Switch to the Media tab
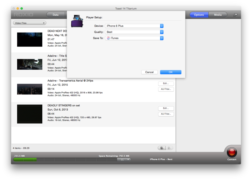 tap(218, 15)
